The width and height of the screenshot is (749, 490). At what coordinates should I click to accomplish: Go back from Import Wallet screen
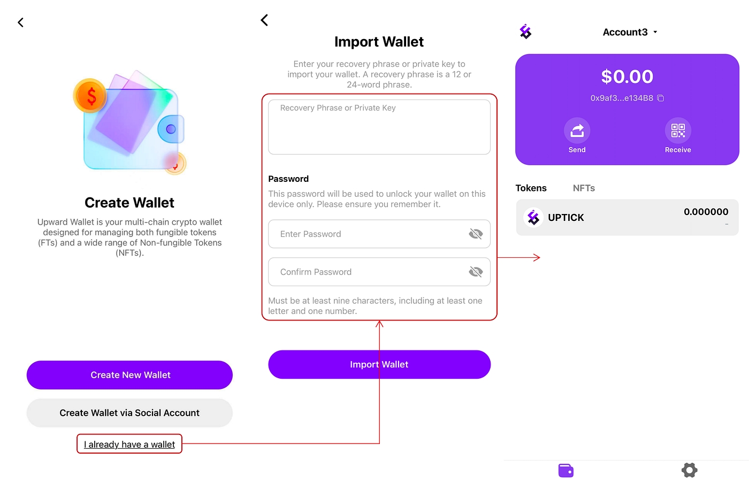tap(264, 20)
